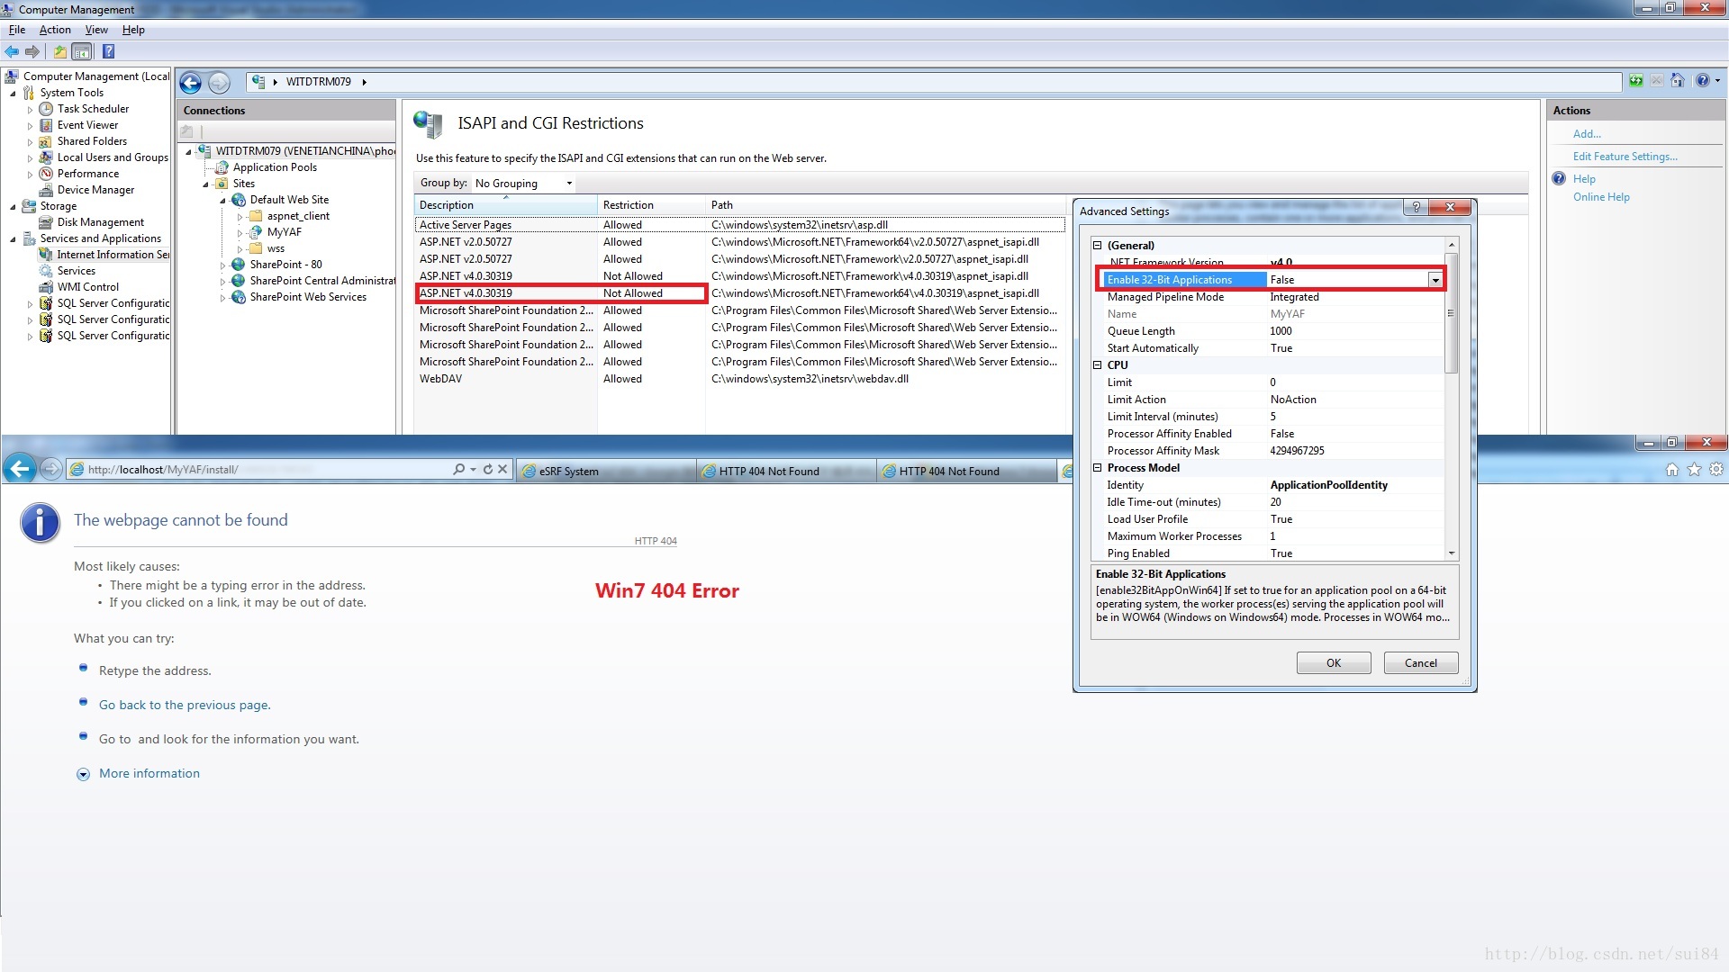1729x972 pixels.
Task: Click OK in Advanced Settings dialog
Action: click(x=1334, y=663)
